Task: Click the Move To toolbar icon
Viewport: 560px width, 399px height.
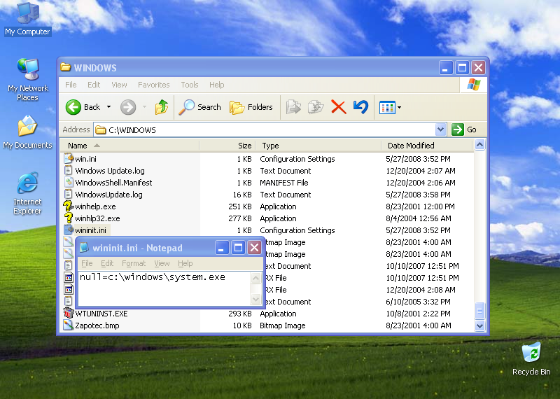Action: coord(293,107)
